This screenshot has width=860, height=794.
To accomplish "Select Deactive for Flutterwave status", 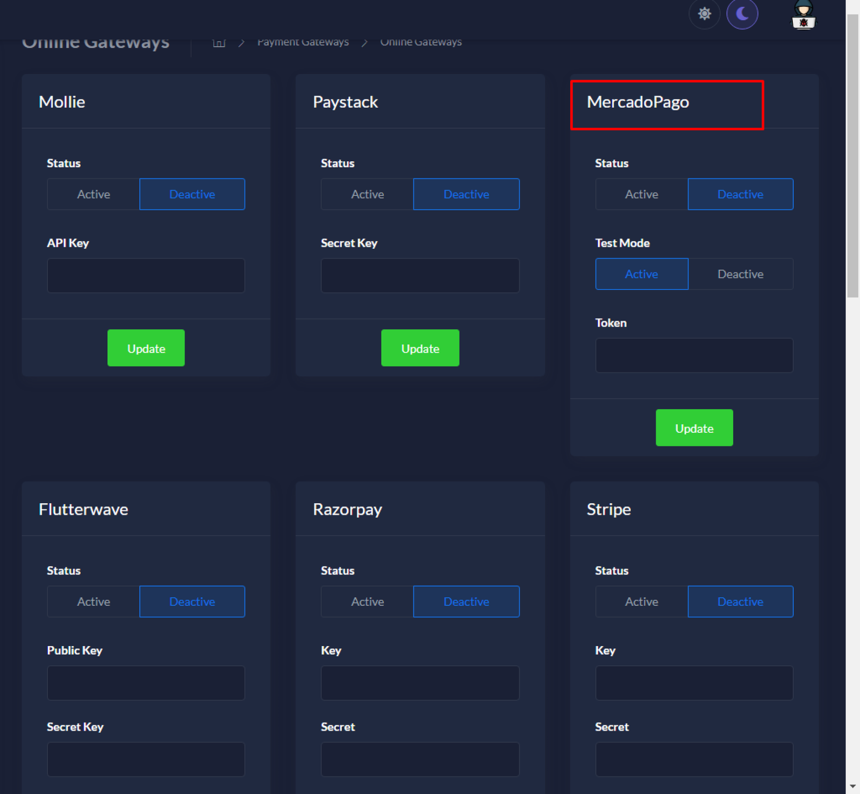I will (192, 602).
